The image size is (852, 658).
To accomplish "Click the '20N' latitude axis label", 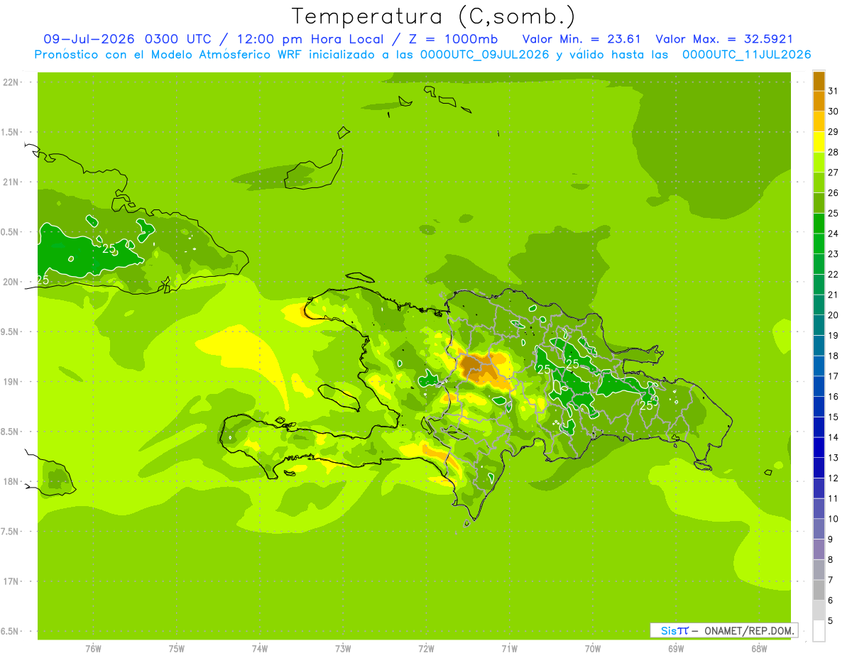I will pos(11,282).
